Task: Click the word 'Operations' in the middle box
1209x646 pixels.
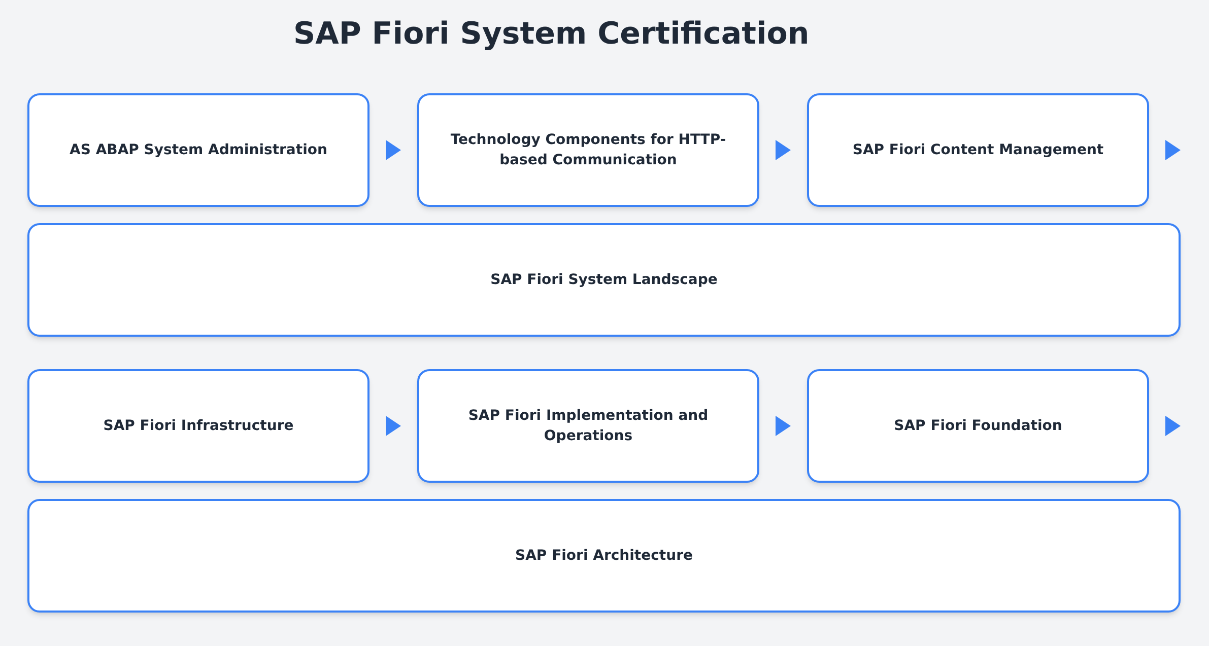Action: tap(588, 435)
